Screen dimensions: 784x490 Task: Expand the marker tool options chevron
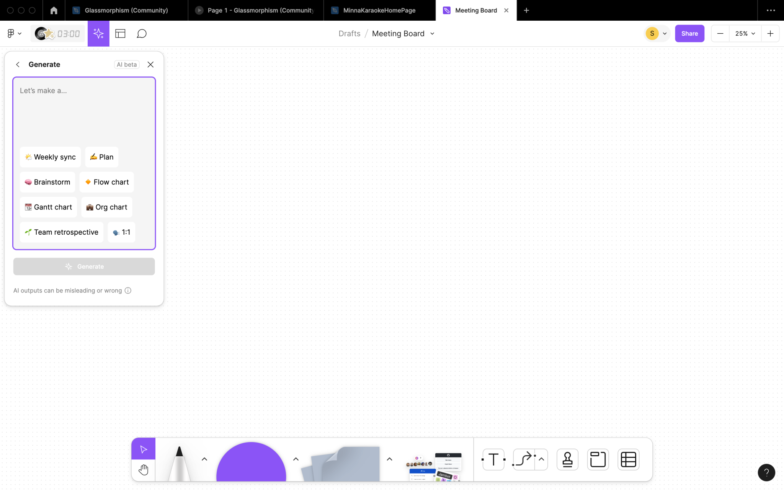coord(204,459)
